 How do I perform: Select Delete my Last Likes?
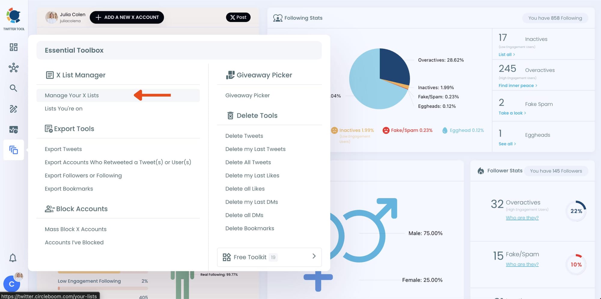click(x=252, y=175)
